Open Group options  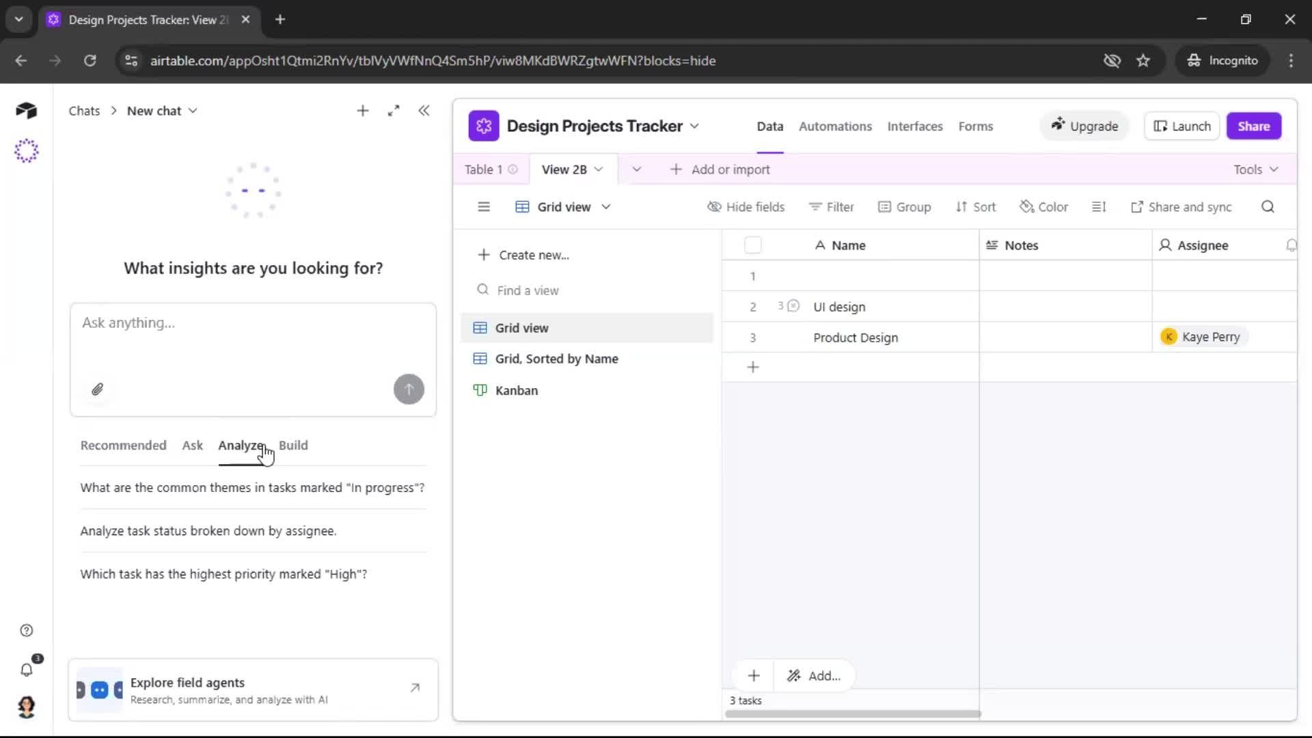(x=905, y=207)
